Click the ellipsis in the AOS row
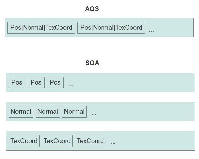The height and width of the screenshot is (159, 199). click(152, 30)
